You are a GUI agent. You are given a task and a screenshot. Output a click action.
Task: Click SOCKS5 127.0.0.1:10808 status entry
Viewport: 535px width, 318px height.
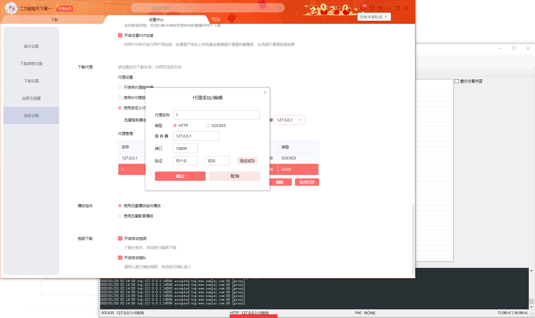tap(122, 313)
